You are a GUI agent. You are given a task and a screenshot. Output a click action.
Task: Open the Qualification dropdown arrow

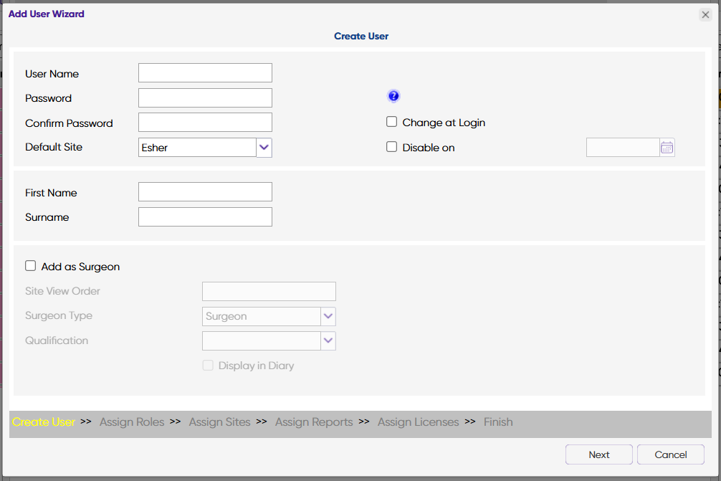coord(328,340)
